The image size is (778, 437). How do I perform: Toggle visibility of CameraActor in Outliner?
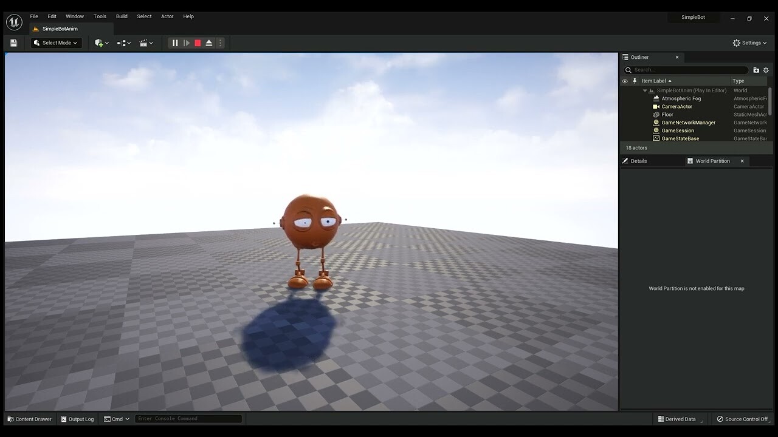[625, 106]
